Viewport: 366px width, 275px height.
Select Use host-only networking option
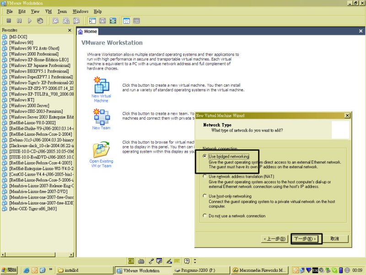205,196
